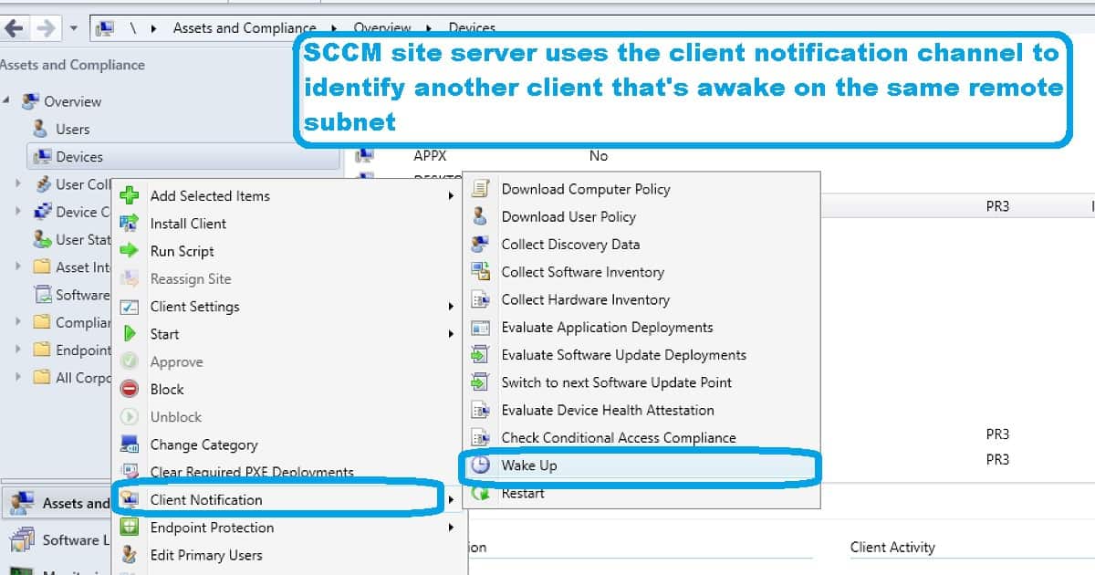Choose Run Script menu entry
Viewport: 1095px width, 575px height.
(x=182, y=251)
